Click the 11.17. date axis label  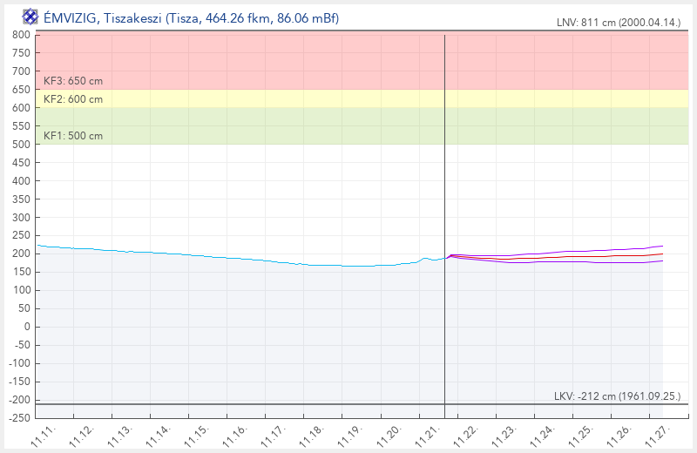(274, 434)
